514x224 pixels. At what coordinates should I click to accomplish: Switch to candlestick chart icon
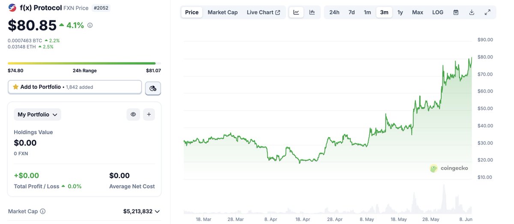(312, 12)
